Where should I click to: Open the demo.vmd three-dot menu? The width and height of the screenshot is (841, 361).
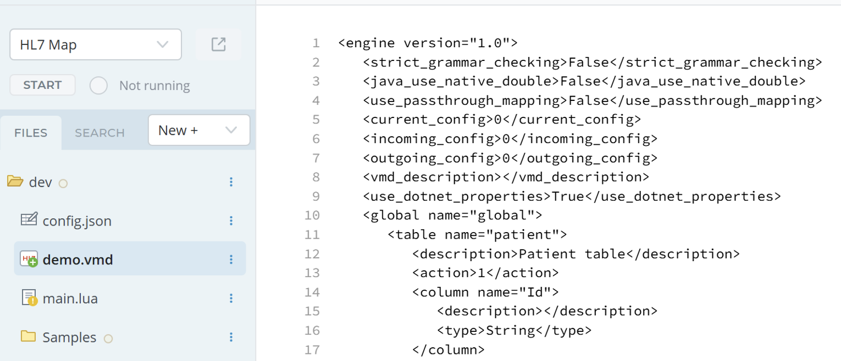(x=231, y=259)
